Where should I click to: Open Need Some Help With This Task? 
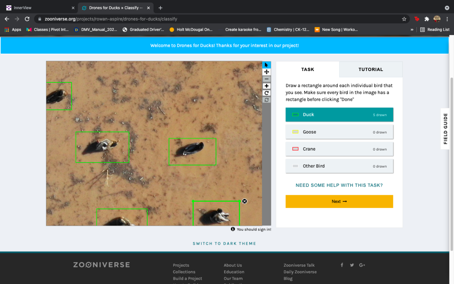[x=339, y=185]
